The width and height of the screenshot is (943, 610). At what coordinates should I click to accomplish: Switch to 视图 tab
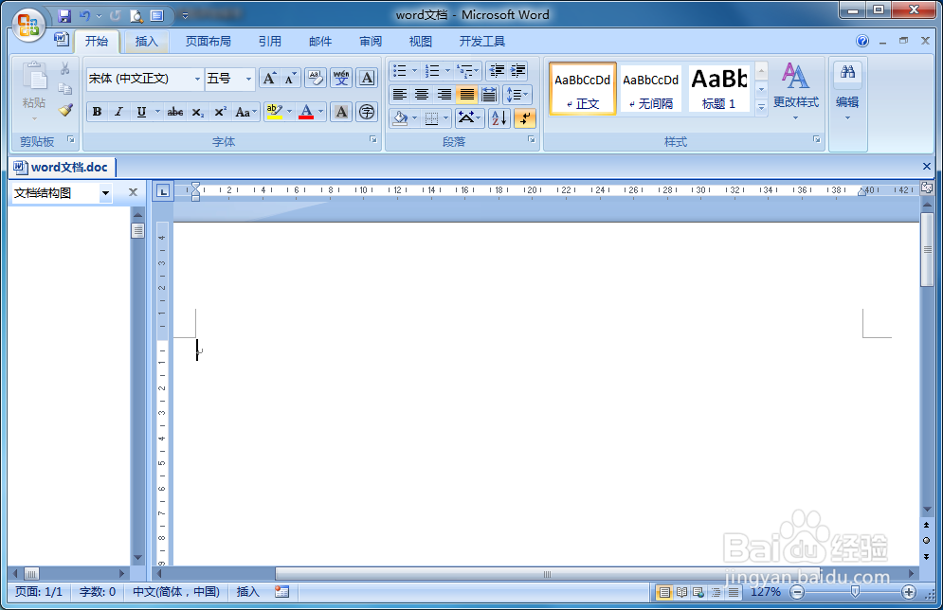coord(421,41)
